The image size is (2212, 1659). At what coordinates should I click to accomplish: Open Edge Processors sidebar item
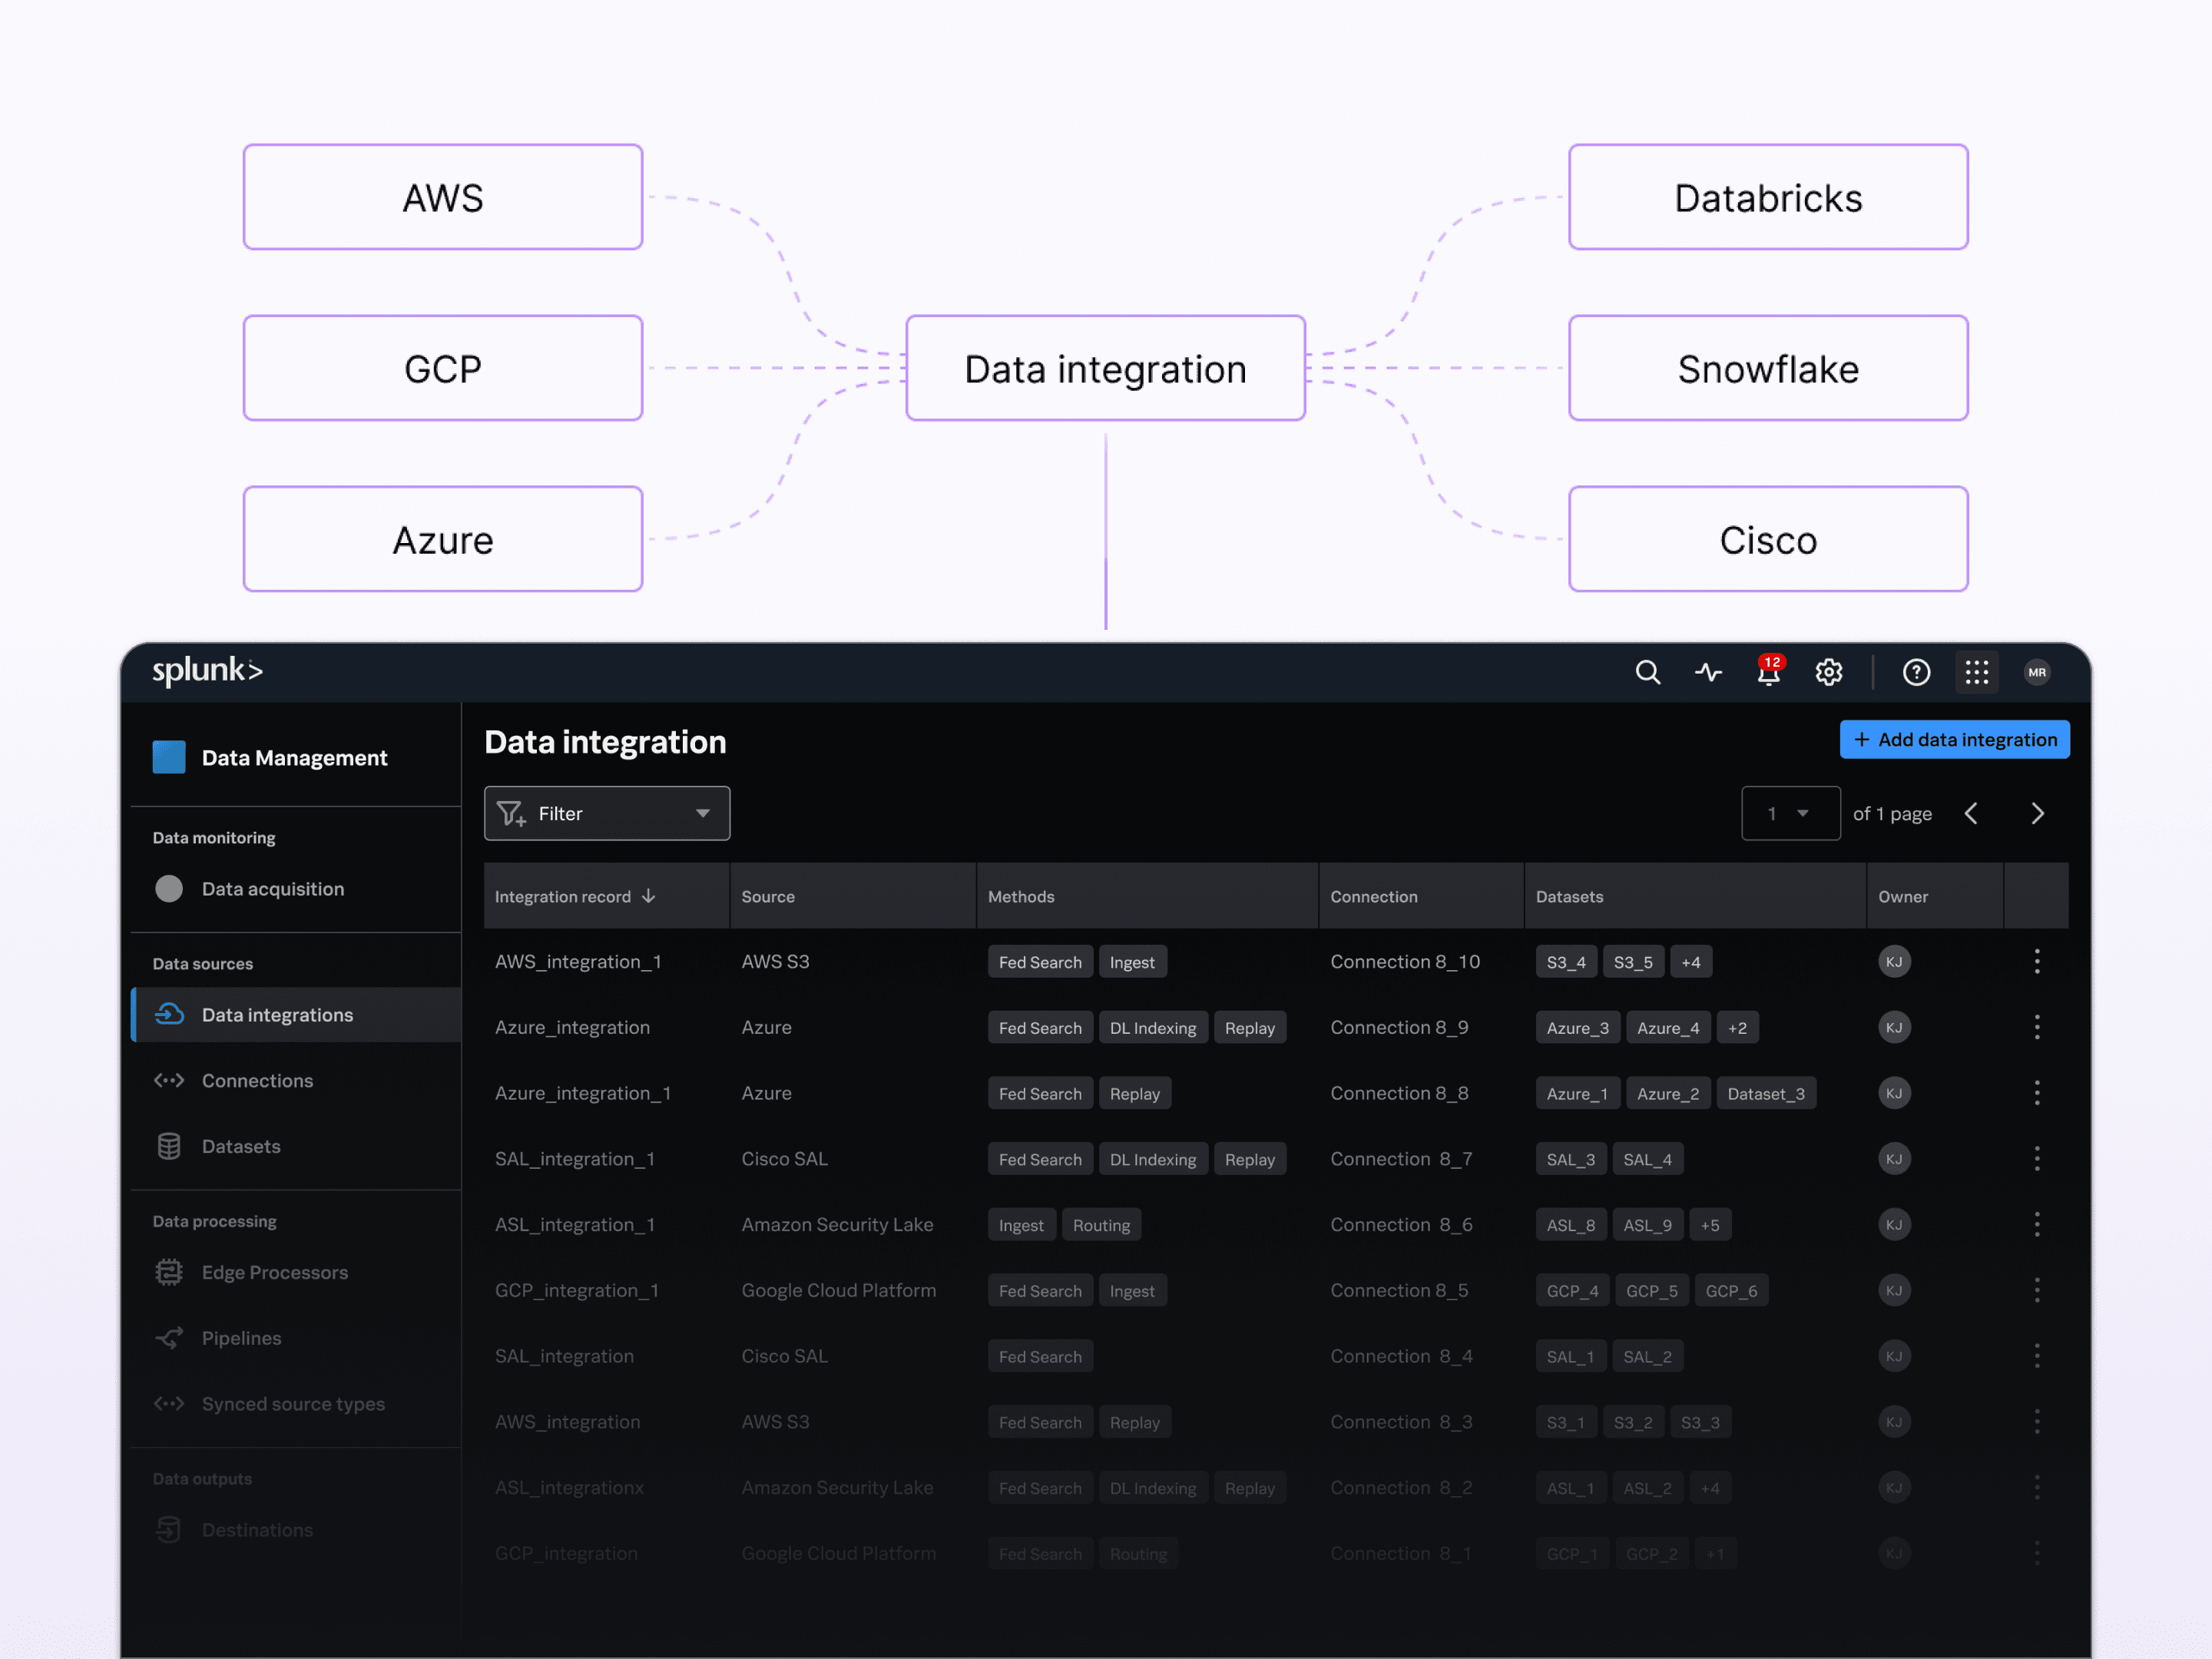[274, 1272]
